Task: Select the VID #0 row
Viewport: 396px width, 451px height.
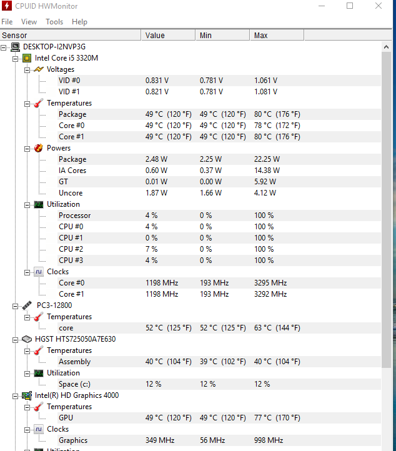Action: (x=219, y=81)
